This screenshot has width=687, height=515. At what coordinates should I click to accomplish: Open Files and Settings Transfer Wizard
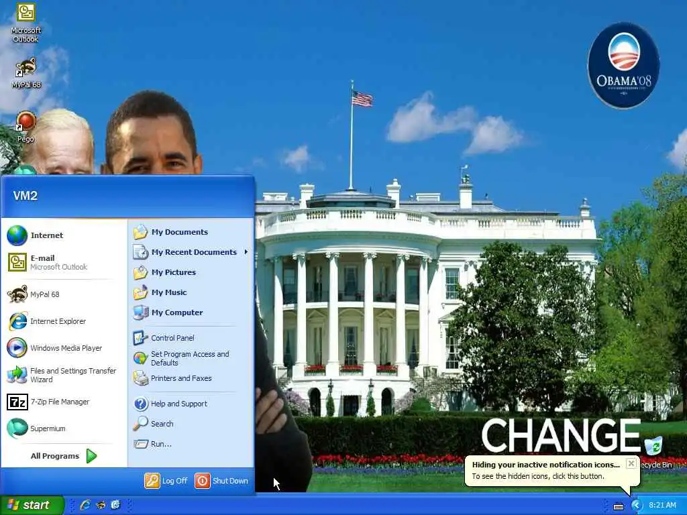61,375
